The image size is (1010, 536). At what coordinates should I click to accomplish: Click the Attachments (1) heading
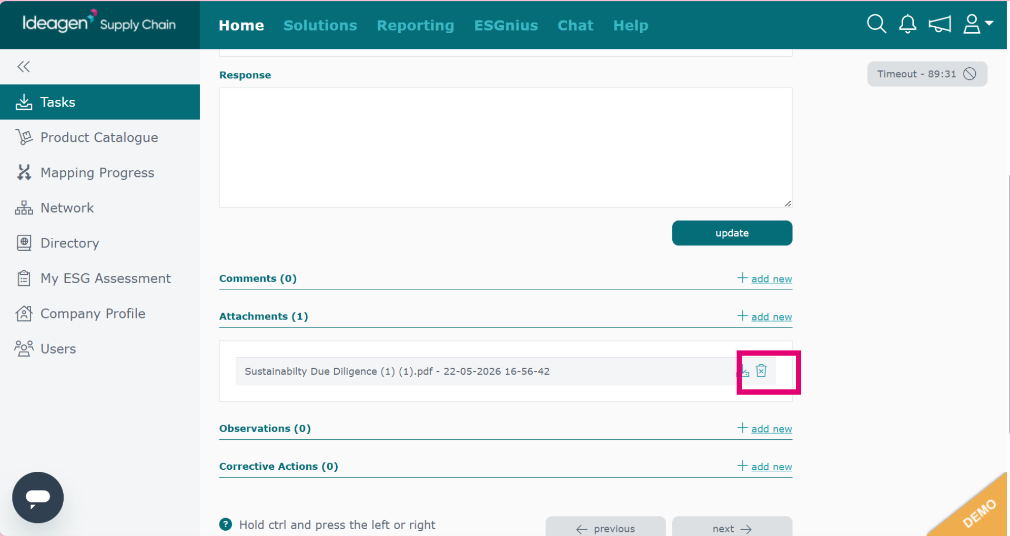(x=264, y=316)
